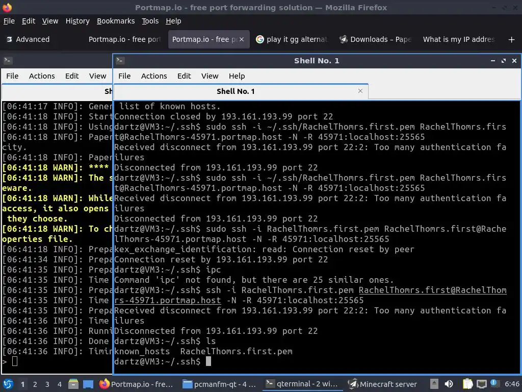522x392 pixels.
Task: Open View menu in Shell No. 1 window
Action: click(x=210, y=76)
